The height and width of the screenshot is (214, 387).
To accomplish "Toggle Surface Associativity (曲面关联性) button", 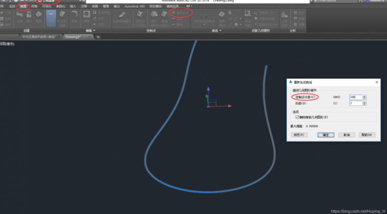I will coord(51,18).
